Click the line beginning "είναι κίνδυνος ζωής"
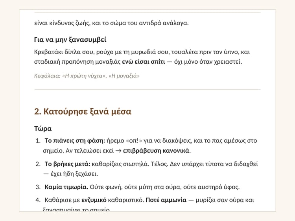The image size is (295, 221). 111,23
